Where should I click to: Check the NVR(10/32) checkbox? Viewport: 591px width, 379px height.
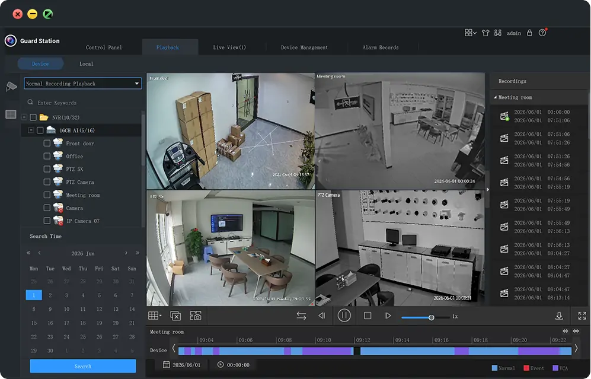click(33, 117)
